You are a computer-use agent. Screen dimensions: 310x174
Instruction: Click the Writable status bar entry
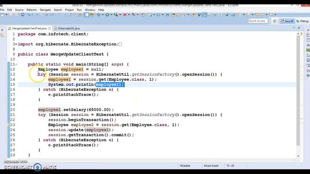[185, 166]
